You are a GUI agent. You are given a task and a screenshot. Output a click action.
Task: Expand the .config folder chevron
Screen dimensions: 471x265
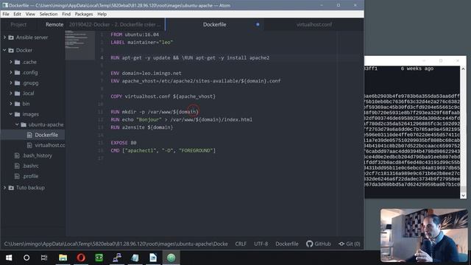coord(11,72)
